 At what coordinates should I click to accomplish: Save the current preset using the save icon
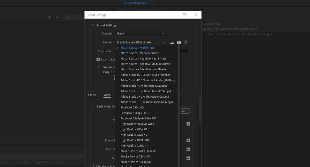pyautogui.click(x=172, y=42)
